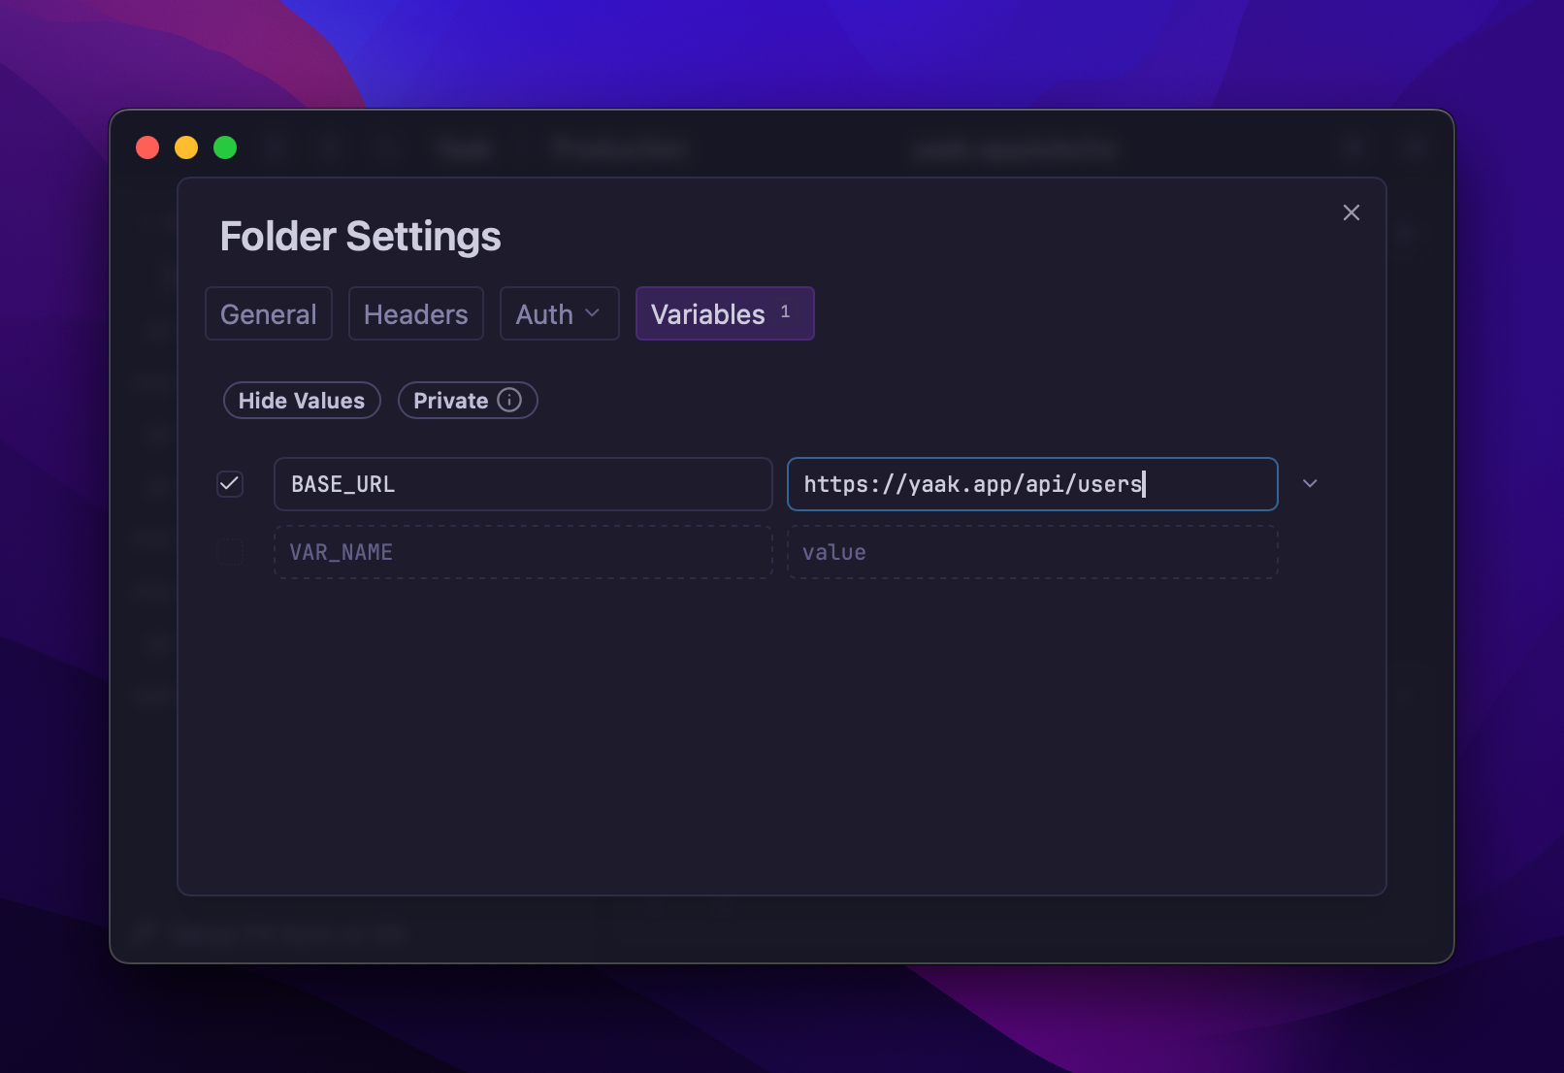Viewport: 1564px width, 1073px height.
Task: Click the red close window button
Action: [x=147, y=147]
